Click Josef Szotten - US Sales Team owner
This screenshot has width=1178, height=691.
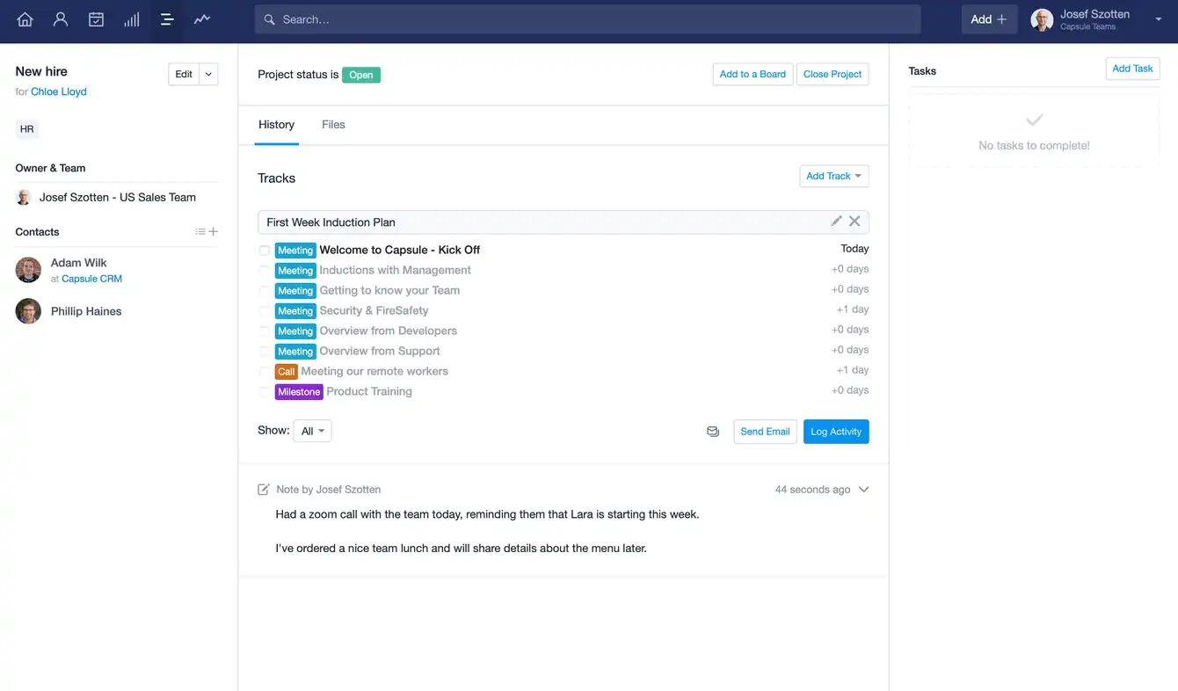[x=118, y=198]
